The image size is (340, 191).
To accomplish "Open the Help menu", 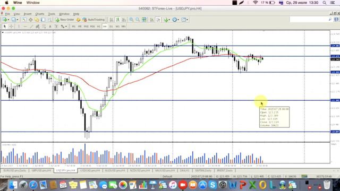I will (76, 14).
